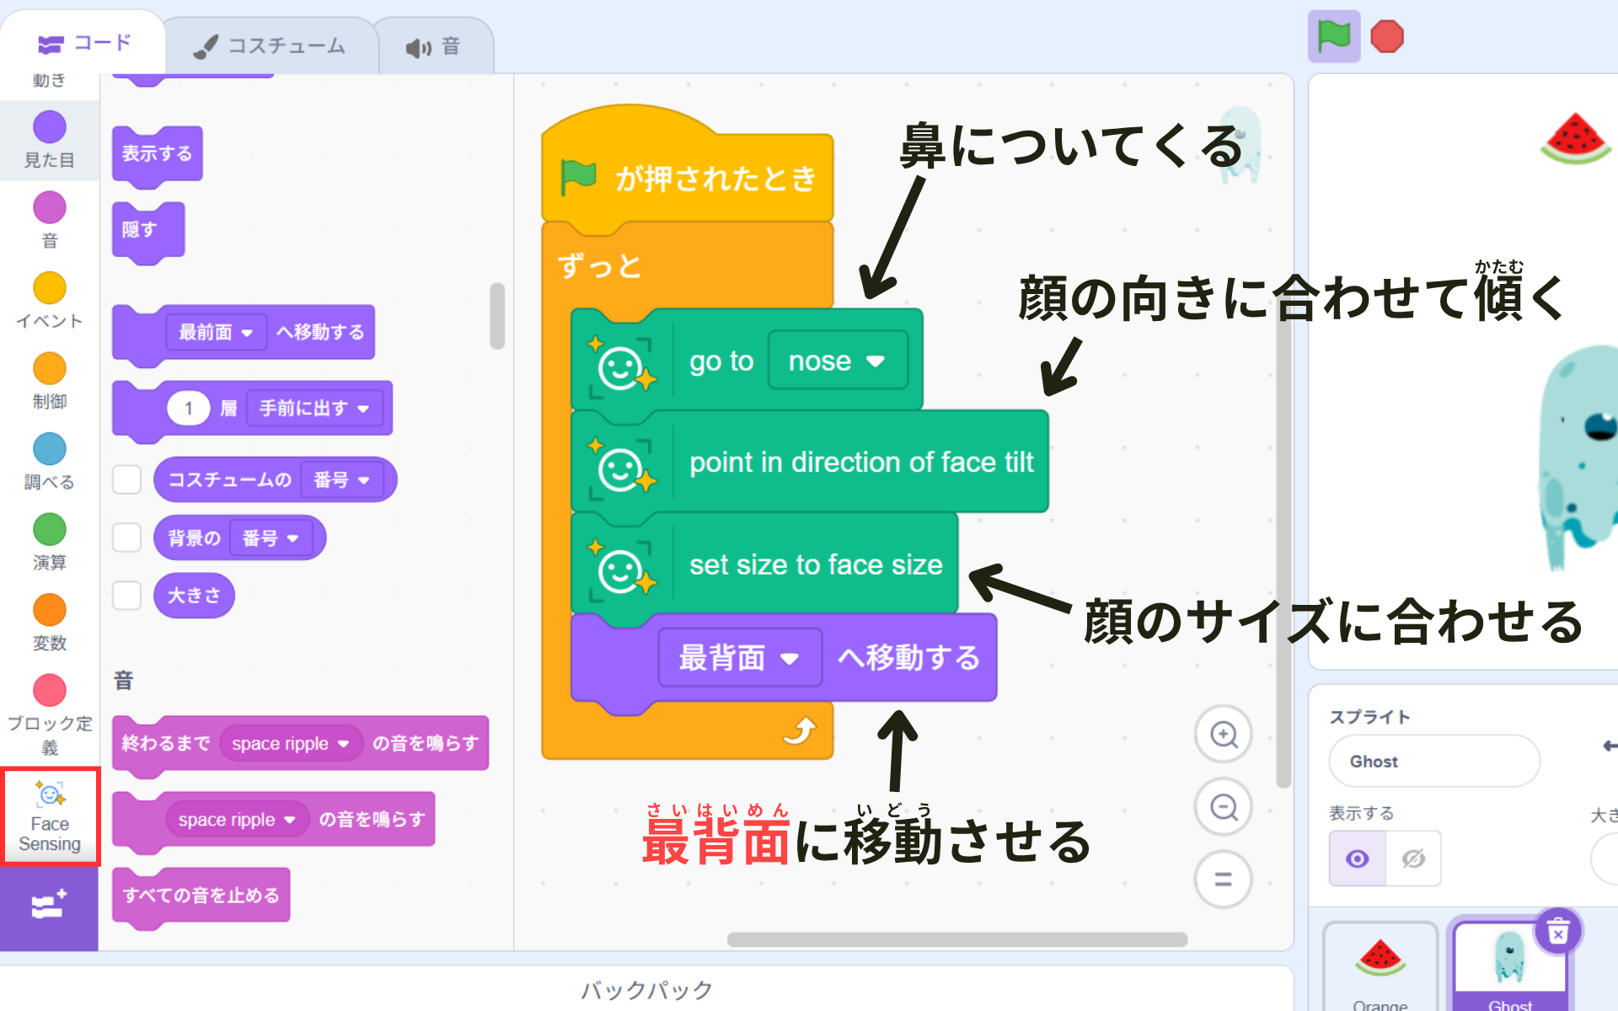Screen dimensions: 1618x1011
Task: Hide sprite using the crossed-eye toggle
Action: (1413, 859)
